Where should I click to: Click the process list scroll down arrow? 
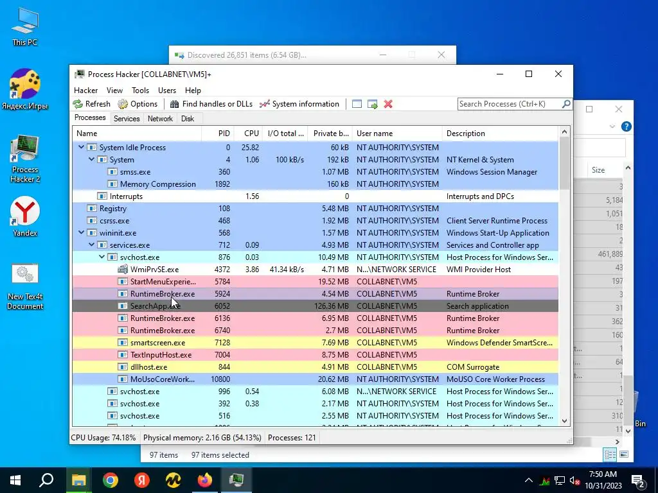(x=564, y=421)
